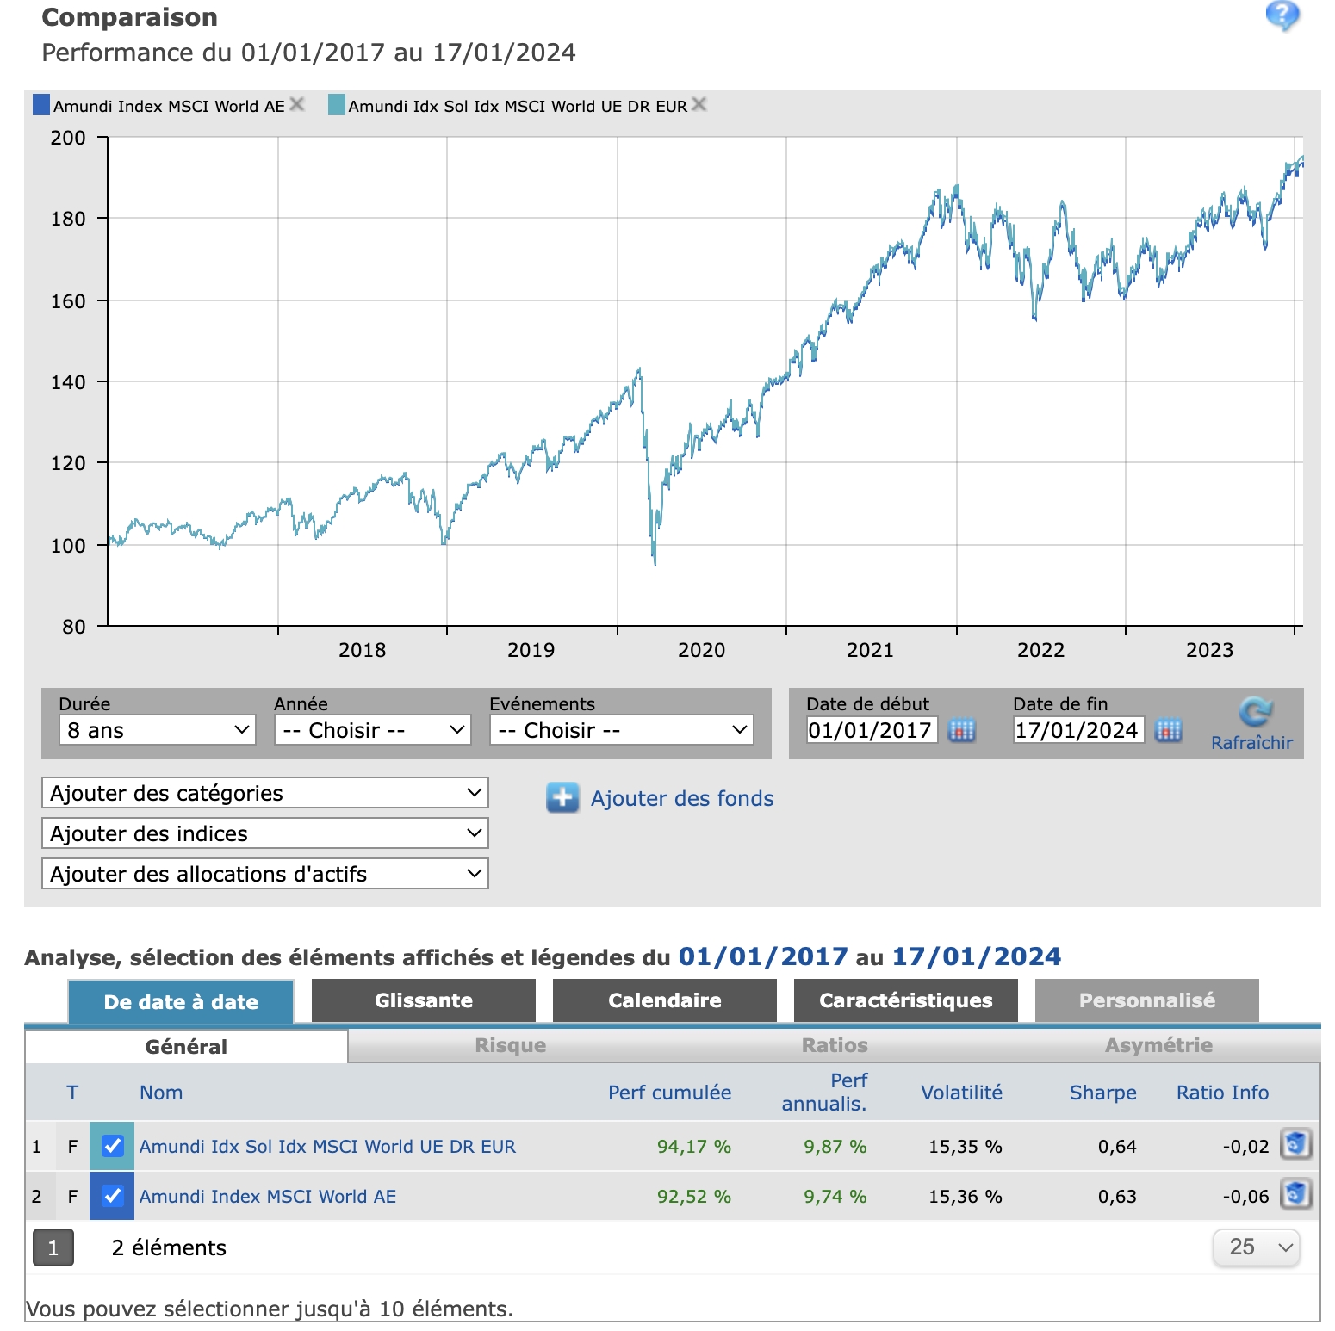Open the Amundi Index MSCI World AE fund link
1335x1331 pixels.
[x=268, y=1196]
